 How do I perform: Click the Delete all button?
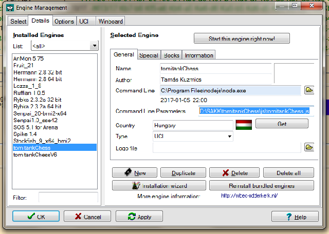[x=288, y=172]
